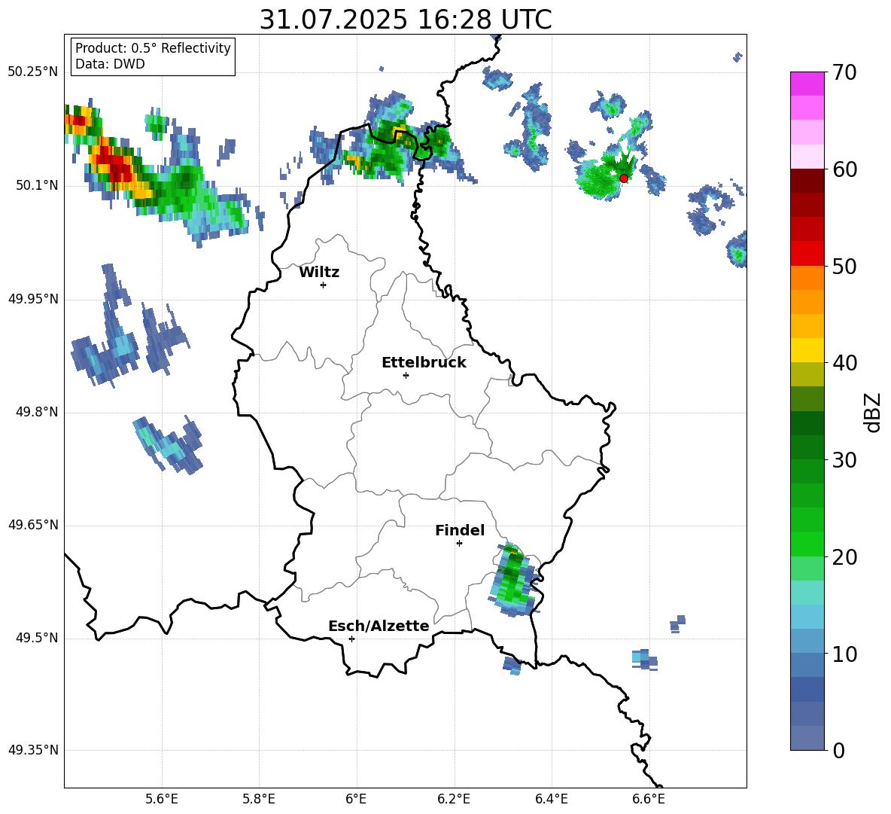Click the 6.2°E longitude label
Image resolution: width=891 pixels, height=814 pixels.
pyautogui.click(x=454, y=799)
